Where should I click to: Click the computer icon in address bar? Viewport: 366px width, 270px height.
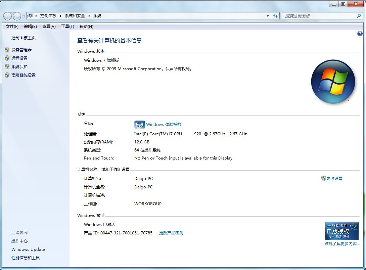[x=30, y=16]
